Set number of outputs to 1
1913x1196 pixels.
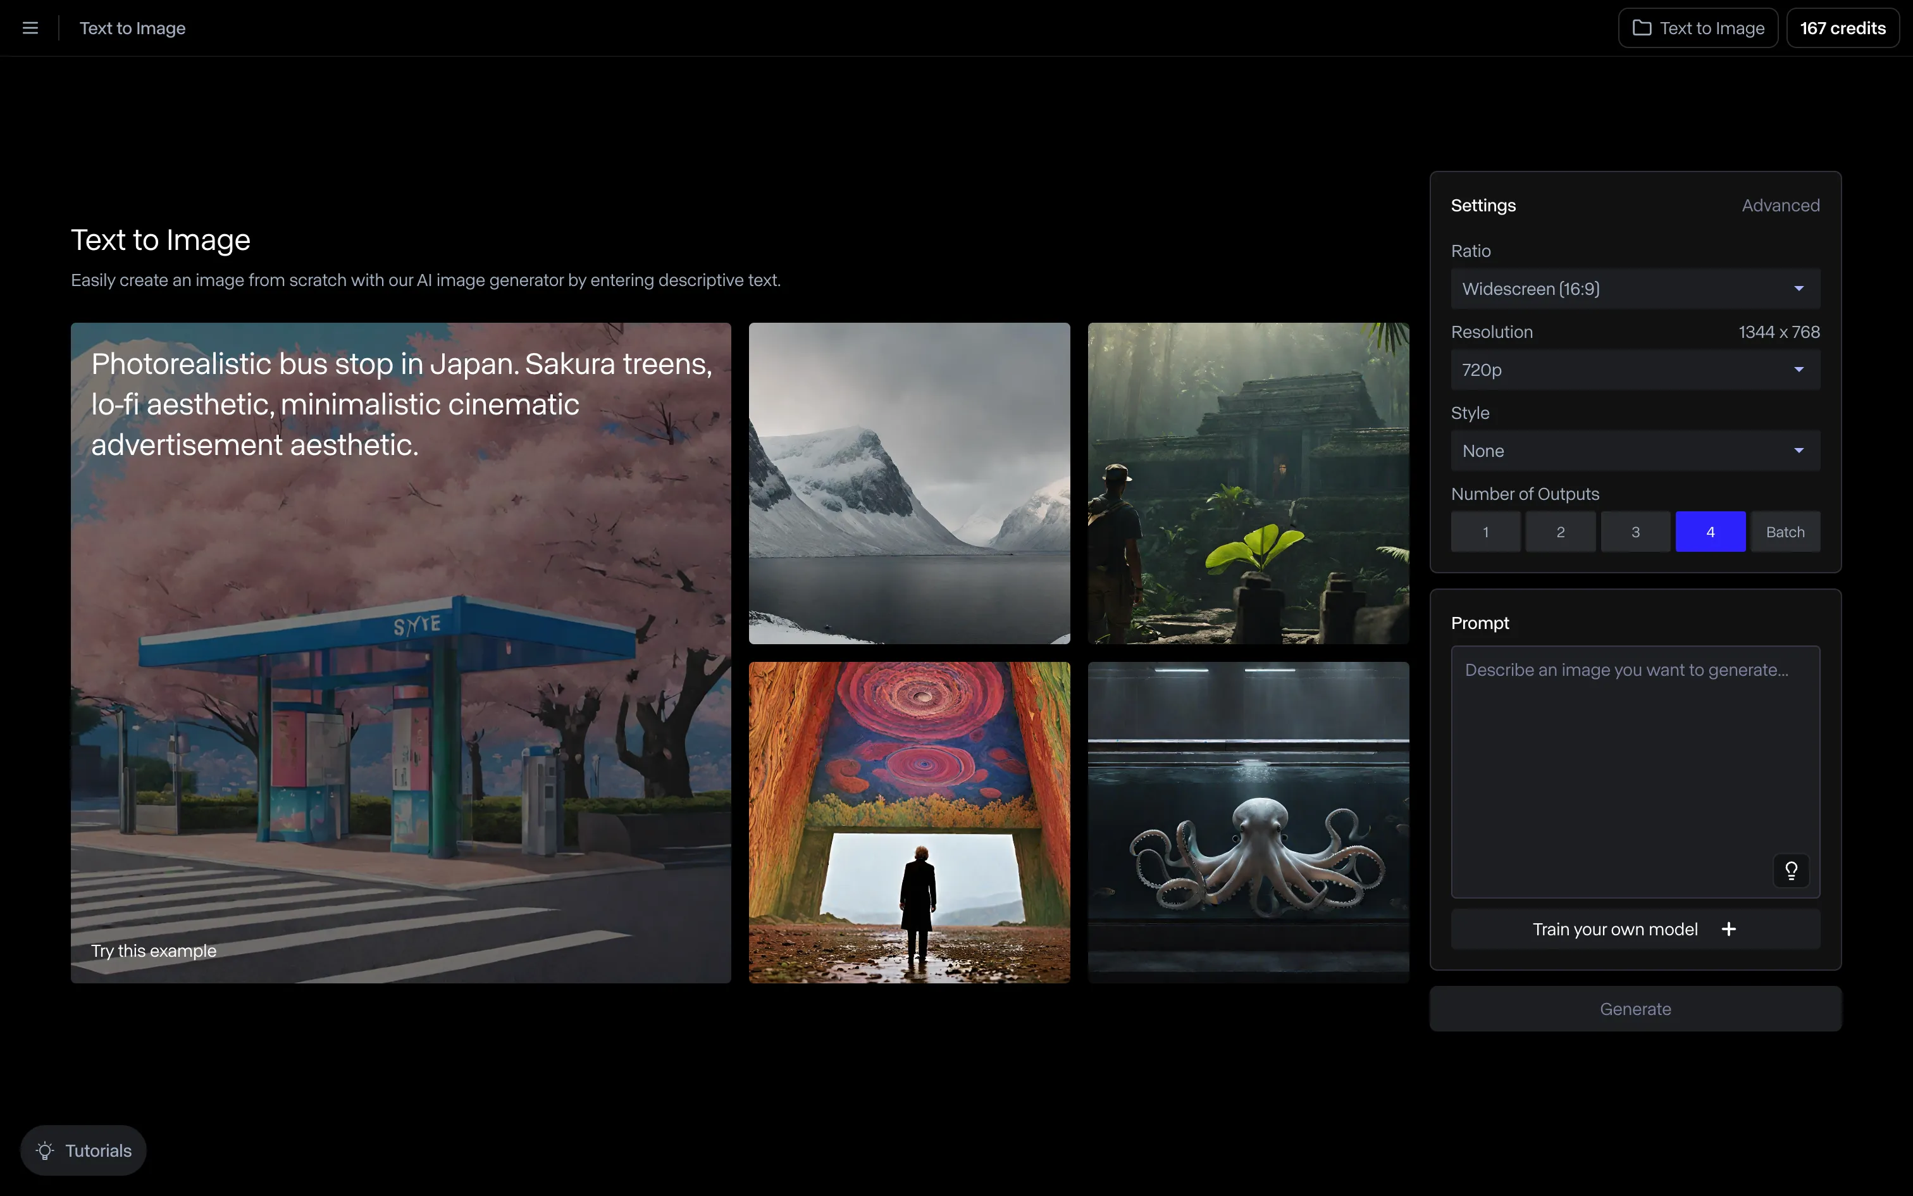pyautogui.click(x=1485, y=532)
